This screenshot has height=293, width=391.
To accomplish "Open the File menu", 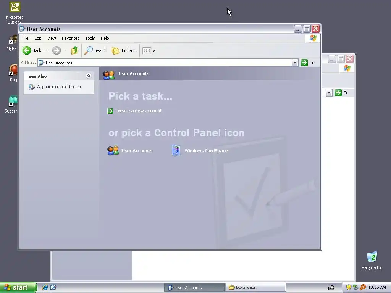I will pos(25,38).
